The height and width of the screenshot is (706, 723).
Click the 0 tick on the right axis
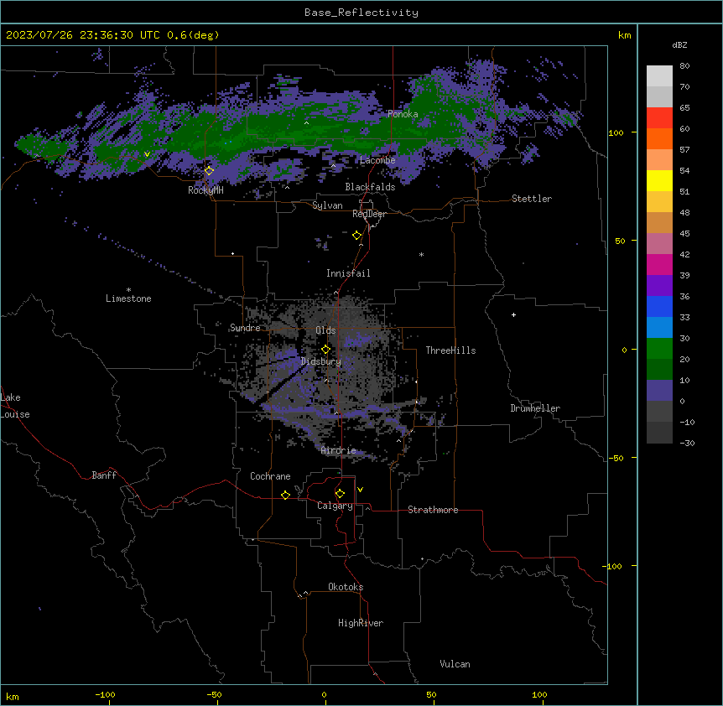624,350
